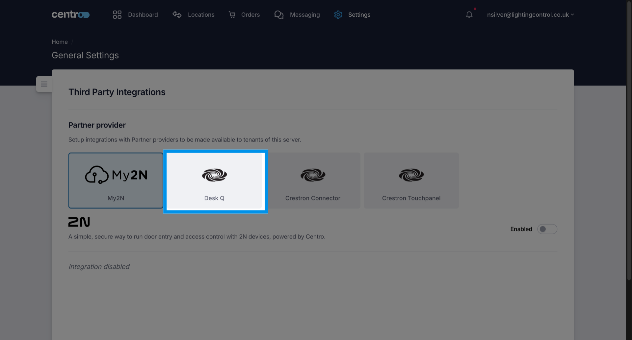Select the Locations arrows icon
The width and height of the screenshot is (632, 340).
pyautogui.click(x=177, y=14)
